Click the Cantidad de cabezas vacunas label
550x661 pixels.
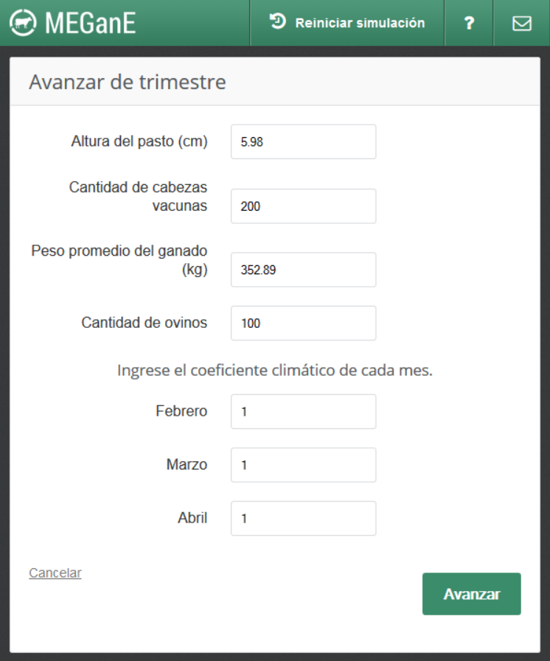(139, 197)
